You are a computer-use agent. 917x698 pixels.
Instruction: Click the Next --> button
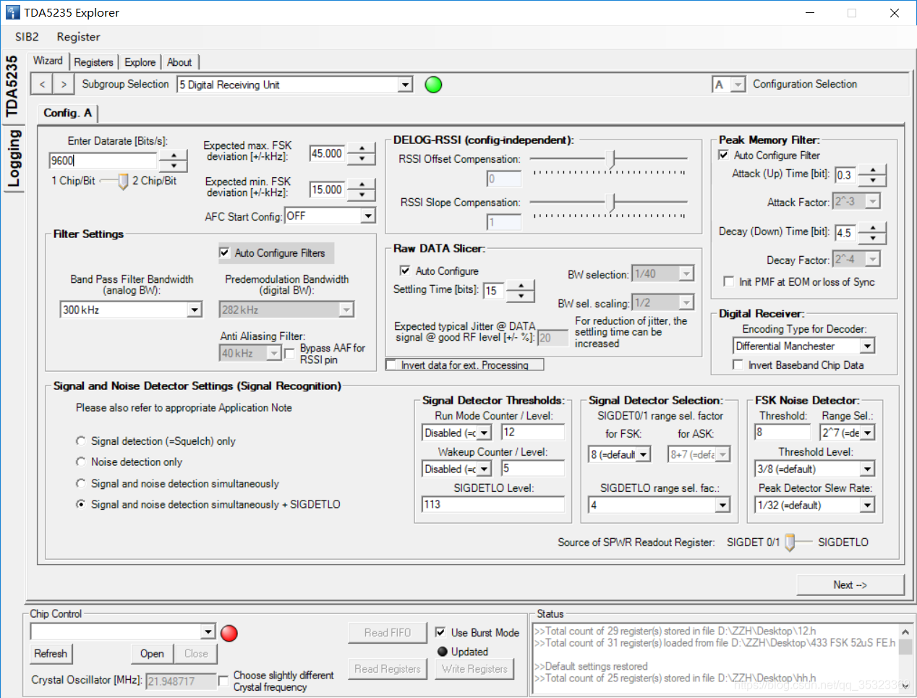pyautogui.click(x=850, y=584)
